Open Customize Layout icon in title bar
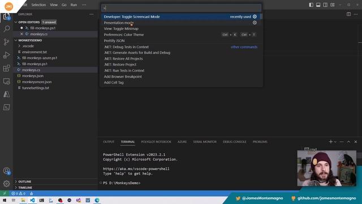The height and width of the screenshot is (204, 362). (x=333, y=5)
